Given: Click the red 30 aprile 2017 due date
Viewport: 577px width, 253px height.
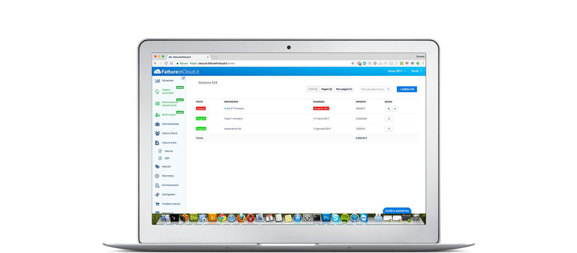Looking at the screenshot, I should coord(321,108).
